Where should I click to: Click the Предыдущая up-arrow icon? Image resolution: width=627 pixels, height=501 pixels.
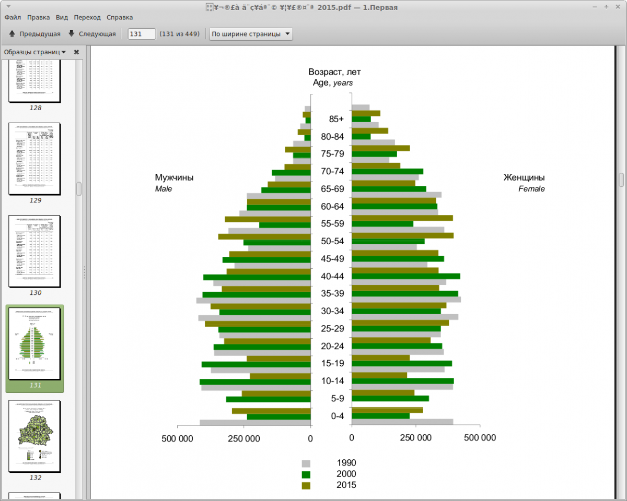[x=12, y=34]
